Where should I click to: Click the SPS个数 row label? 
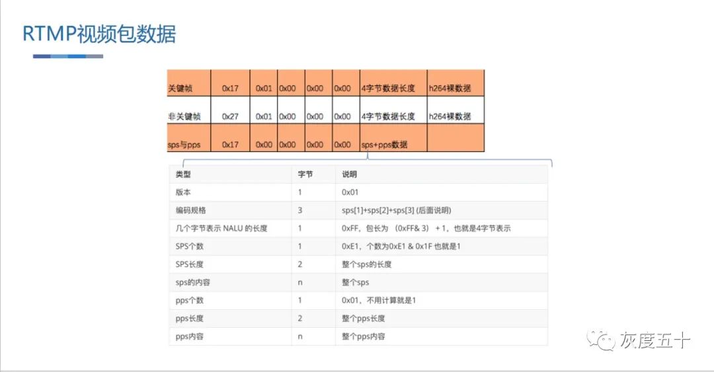[x=189, y=246]
